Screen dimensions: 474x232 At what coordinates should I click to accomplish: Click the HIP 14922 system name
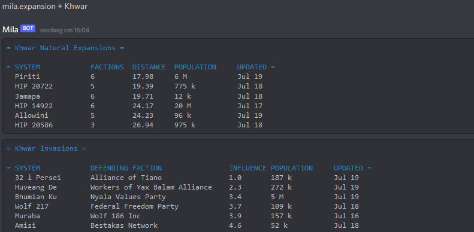pos(34,106)
